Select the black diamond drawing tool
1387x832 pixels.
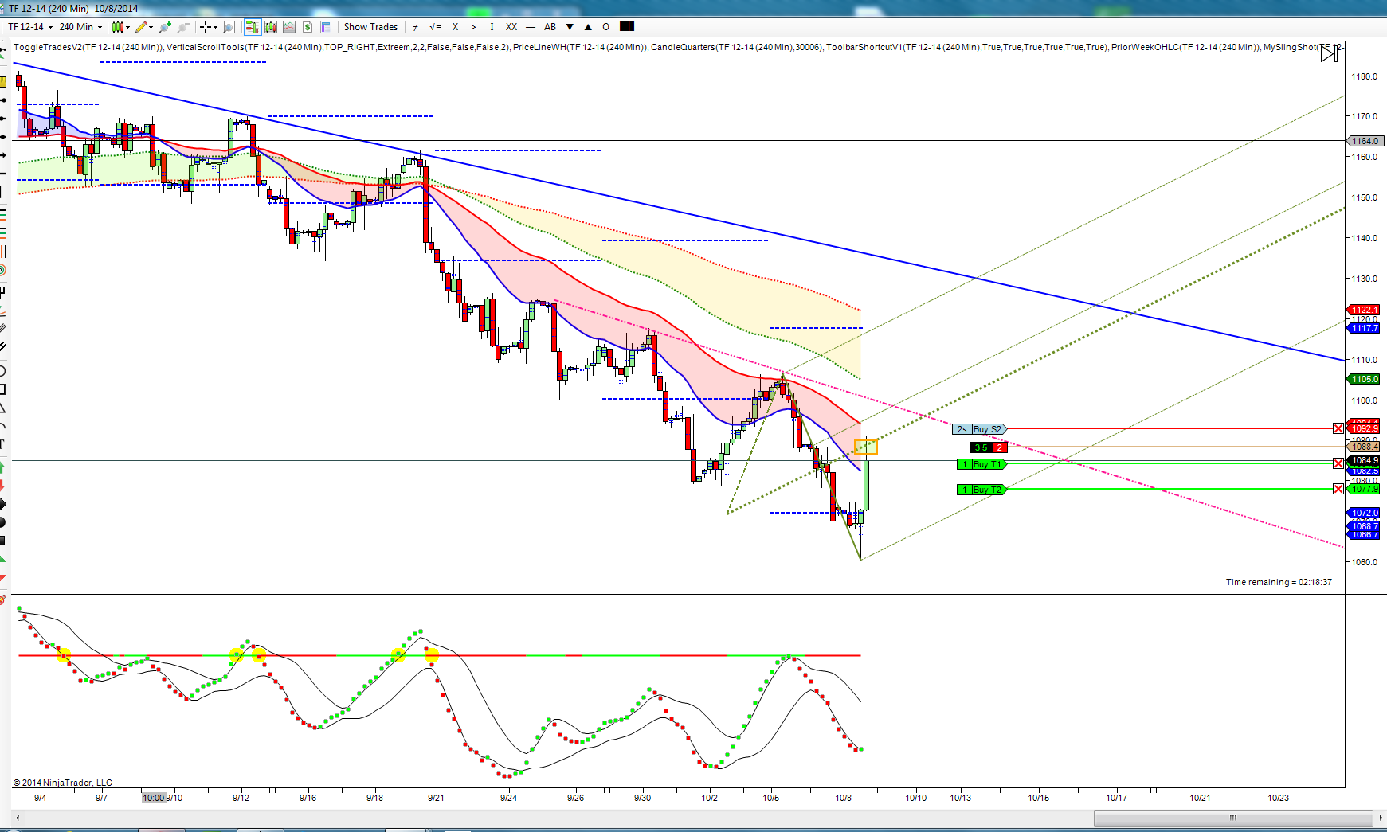click(x=2, y=504)
